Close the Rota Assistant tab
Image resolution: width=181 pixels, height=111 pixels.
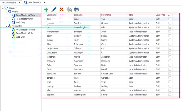click(19, 3)
